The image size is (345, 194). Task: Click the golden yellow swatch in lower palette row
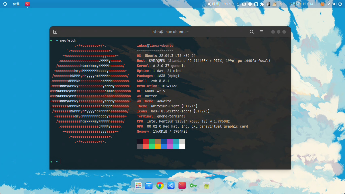pos(158,146)
